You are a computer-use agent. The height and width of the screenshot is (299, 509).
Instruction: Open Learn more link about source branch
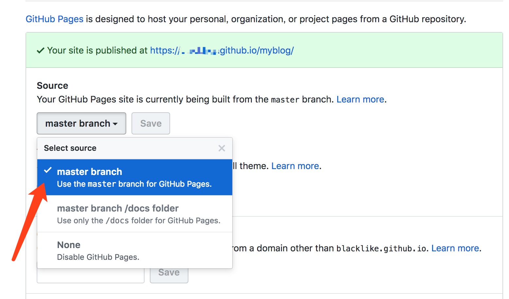(360, 99)
